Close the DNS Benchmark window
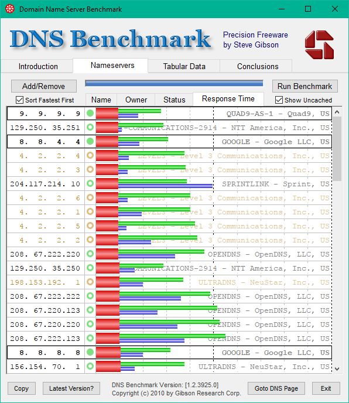The height and width of the screenshot is (403, 349). (334, 9)
